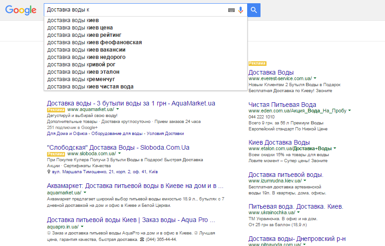Click text "251 подписчик в Google+"
385x246 pixels.
72,128
